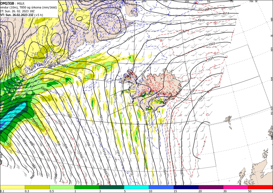Click the 20W longitude label at top
Viewport: 273px width, 193px height.
point(144,1)
